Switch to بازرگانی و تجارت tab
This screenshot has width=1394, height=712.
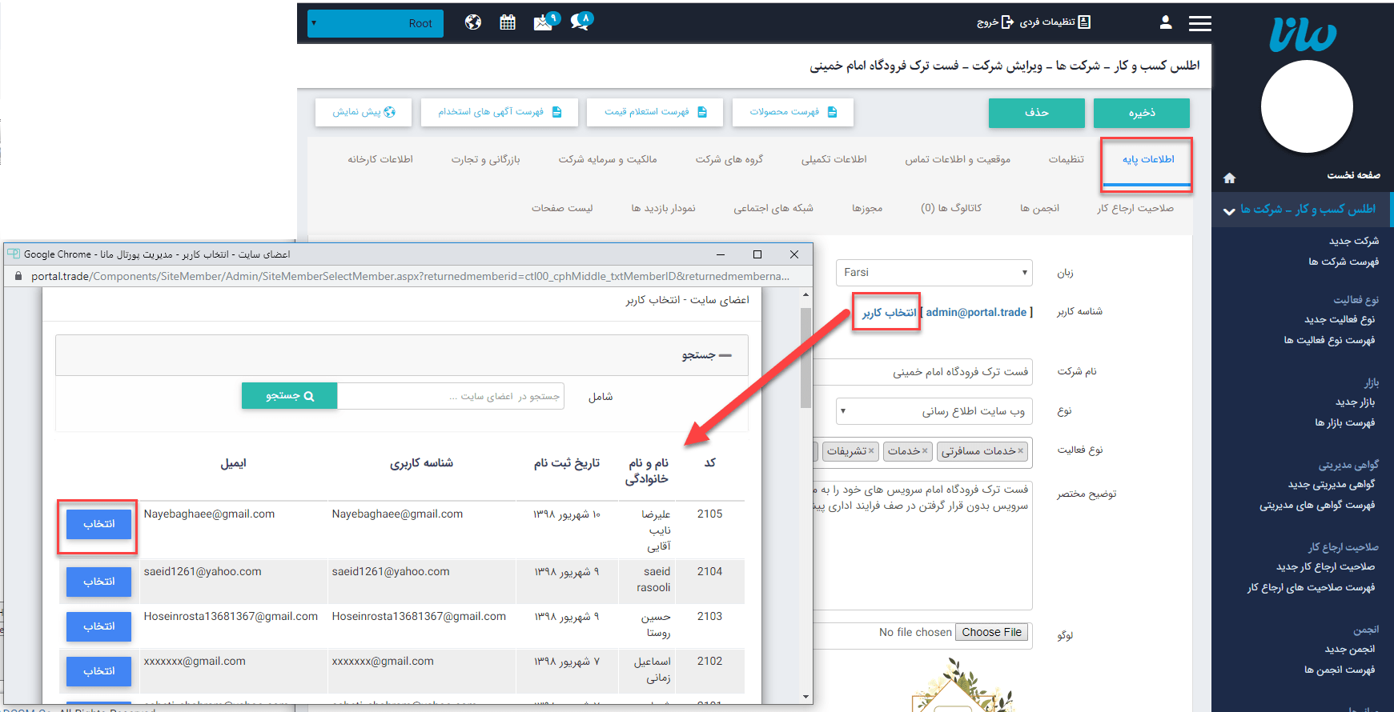(486, 160)
